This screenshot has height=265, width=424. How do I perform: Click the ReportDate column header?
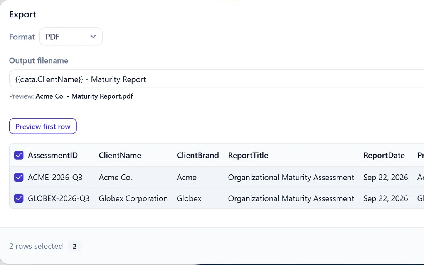point(384,155)
